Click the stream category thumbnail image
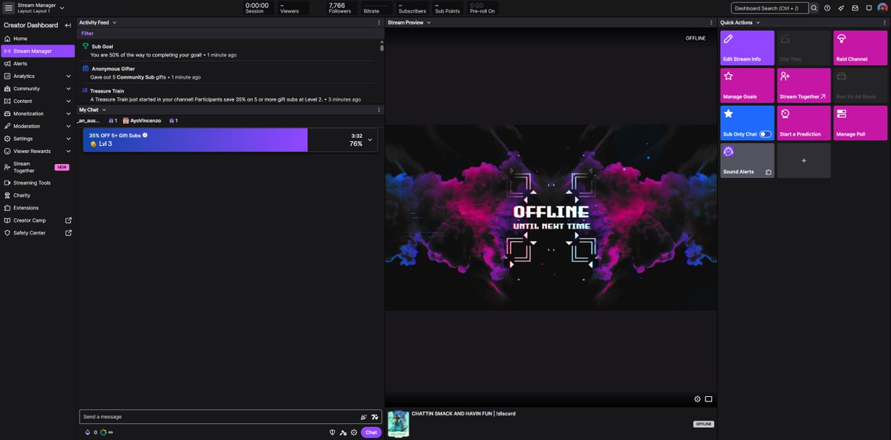Image resolution: width=891 pixels, height=440 pixels. click(398, 424)
